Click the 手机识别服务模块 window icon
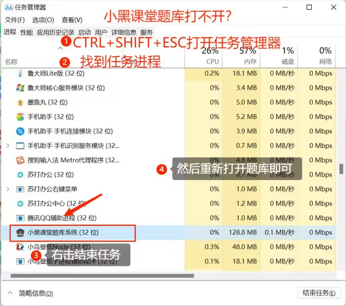 [20, 146]
